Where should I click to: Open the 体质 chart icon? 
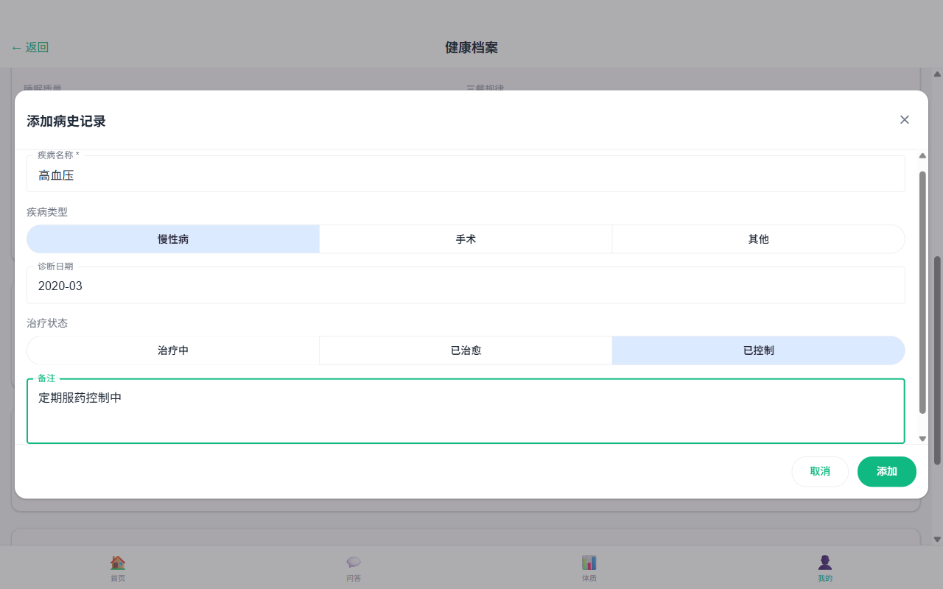point(589,562)
